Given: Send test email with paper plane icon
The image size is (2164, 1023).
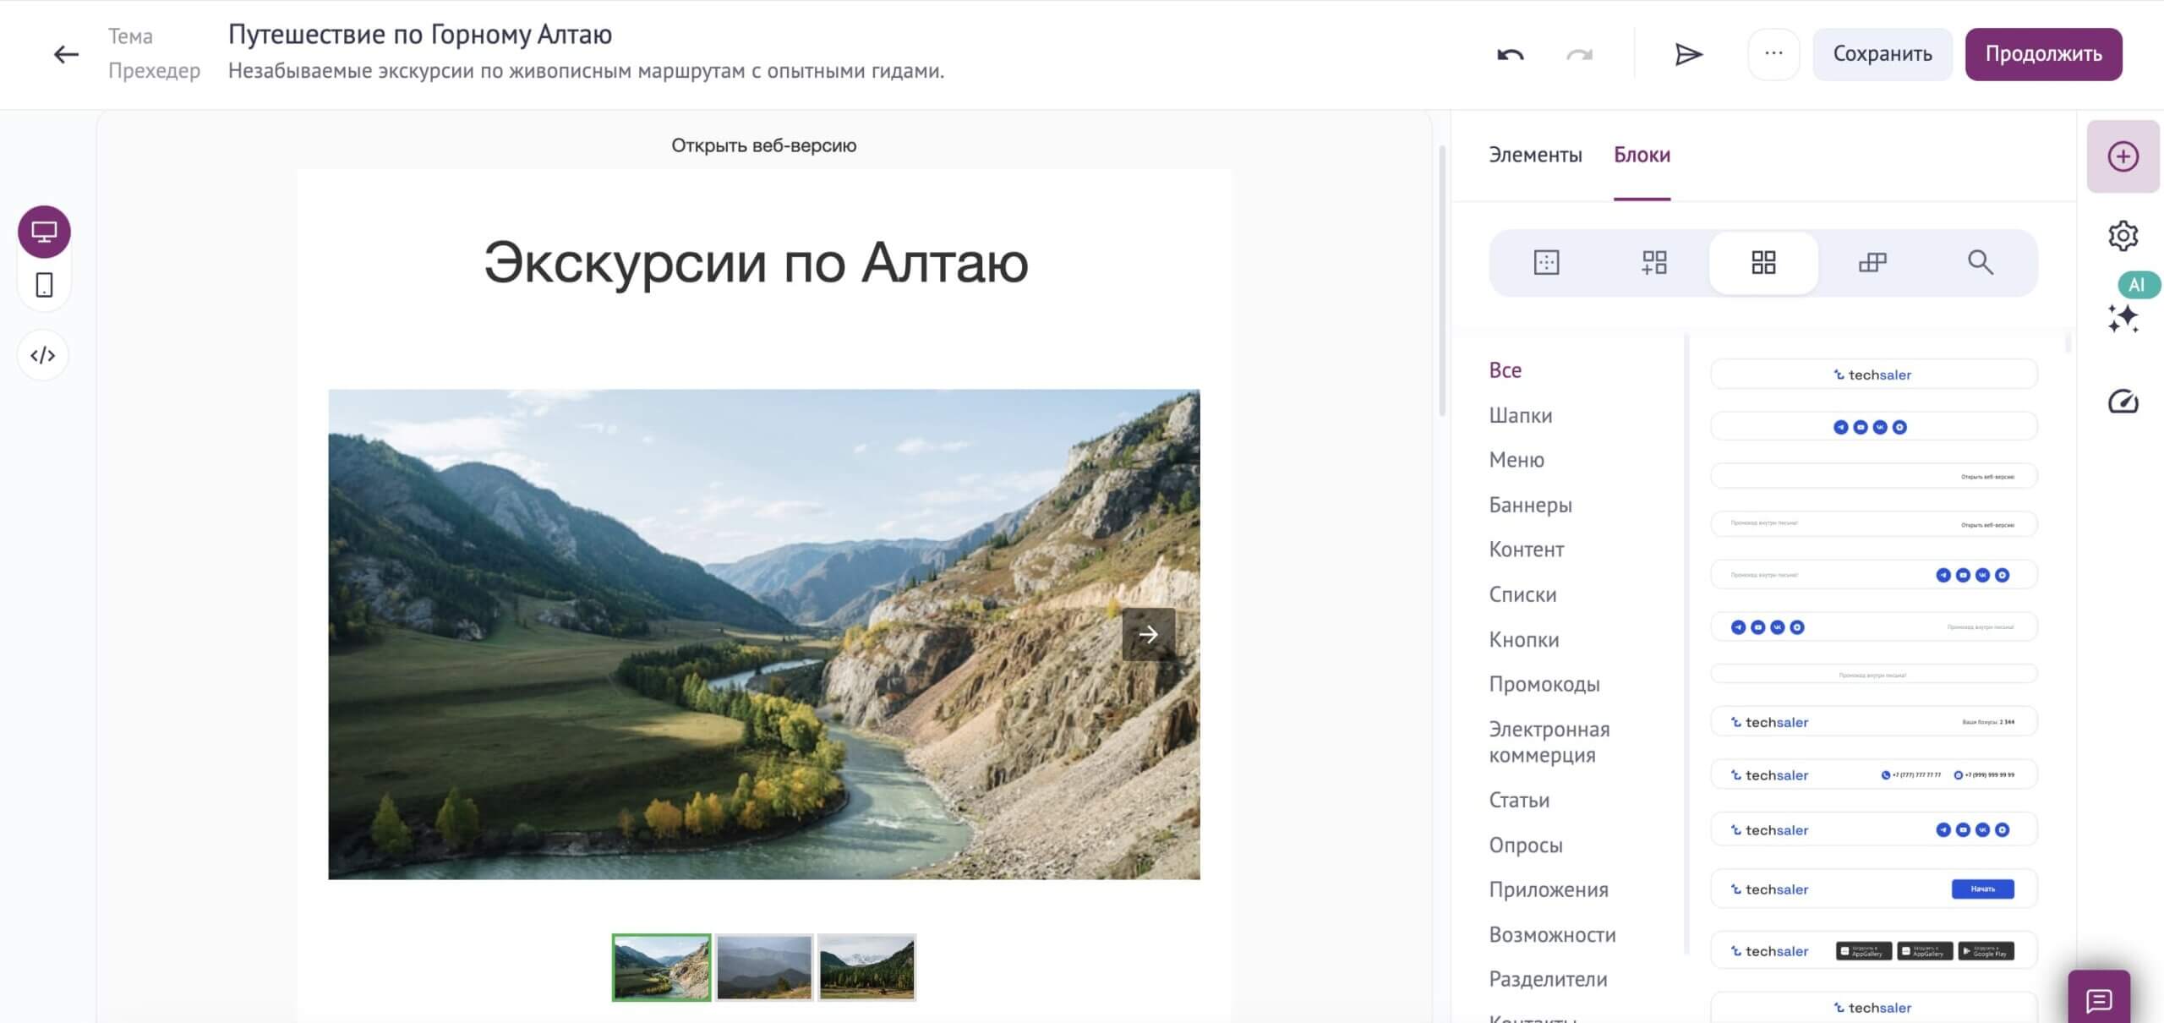Looking at the screenshot, I should coord(1688,54).
